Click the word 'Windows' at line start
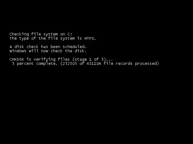This screenshot has width=193, height=144. [18, 51]
